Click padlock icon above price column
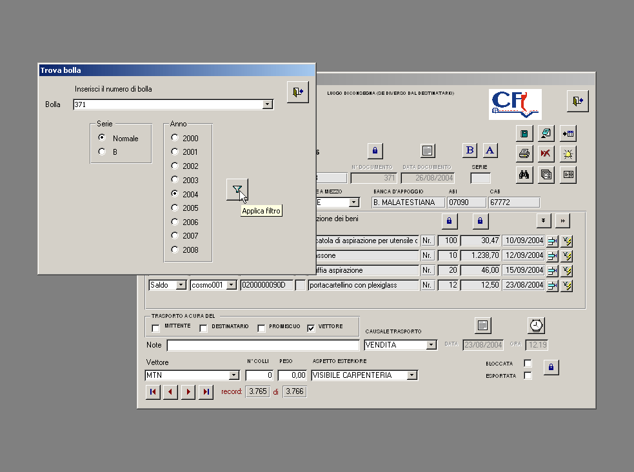The image size is (634, 472). (x=480, y=221)
